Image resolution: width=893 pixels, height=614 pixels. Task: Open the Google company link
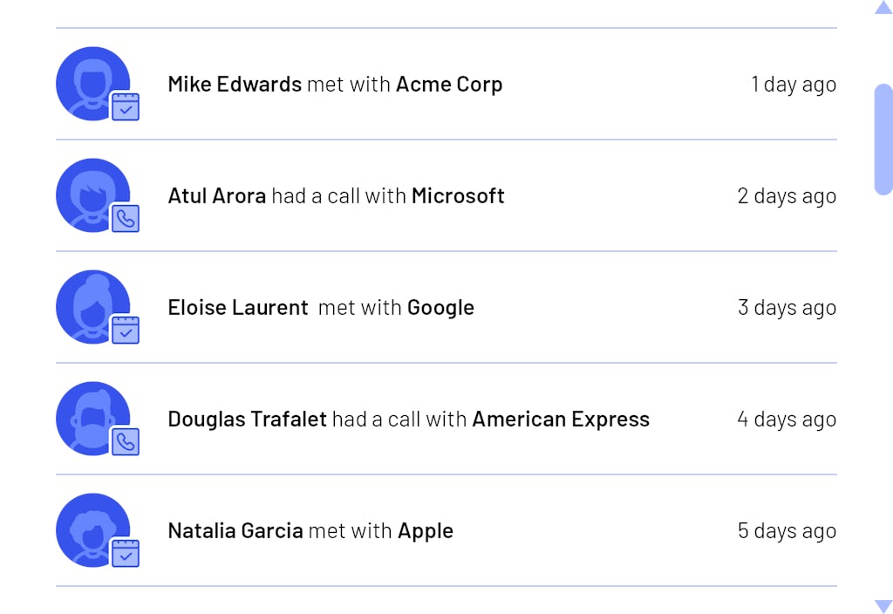tap(440, 308)
